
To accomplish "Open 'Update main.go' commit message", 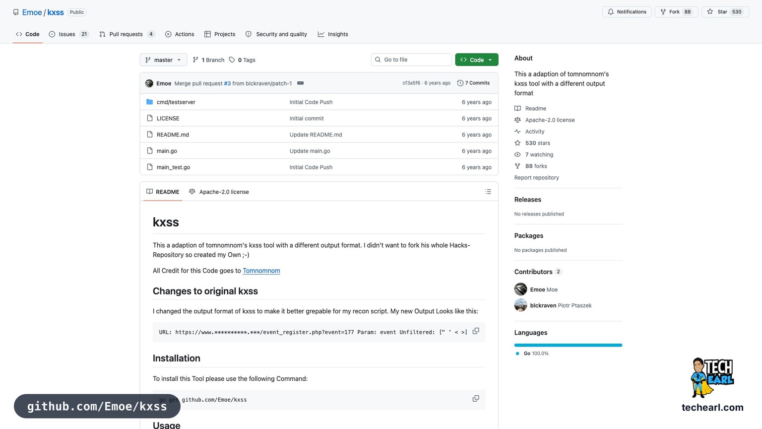I will point(310,151).
